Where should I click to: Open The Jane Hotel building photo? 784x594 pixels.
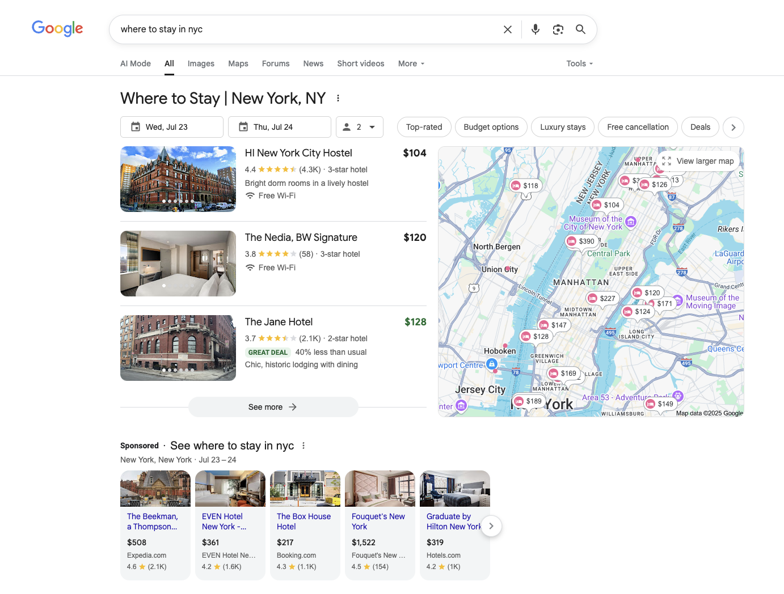[178, 348]
